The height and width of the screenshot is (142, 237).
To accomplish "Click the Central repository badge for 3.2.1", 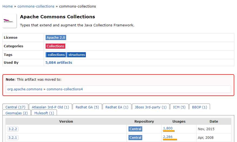I will (x=135, y=138).
